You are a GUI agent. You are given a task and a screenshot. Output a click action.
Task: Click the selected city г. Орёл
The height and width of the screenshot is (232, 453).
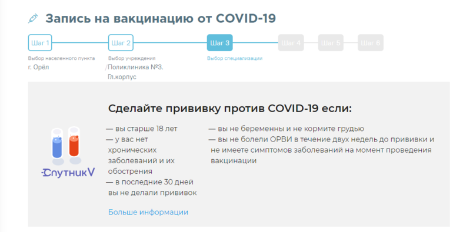(x=38, y=67)
